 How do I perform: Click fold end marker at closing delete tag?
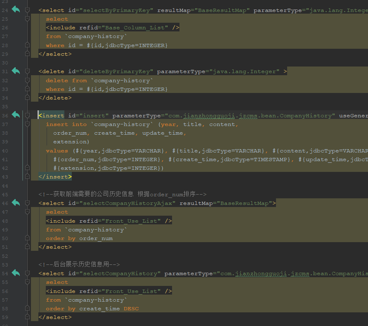[x=28, y=98]
